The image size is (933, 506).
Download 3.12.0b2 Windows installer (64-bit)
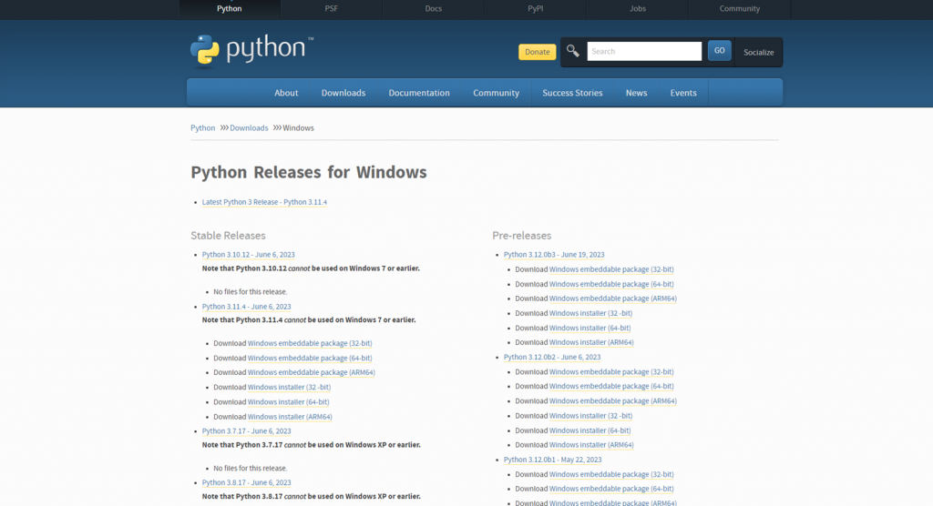click(x=590, y=430)
